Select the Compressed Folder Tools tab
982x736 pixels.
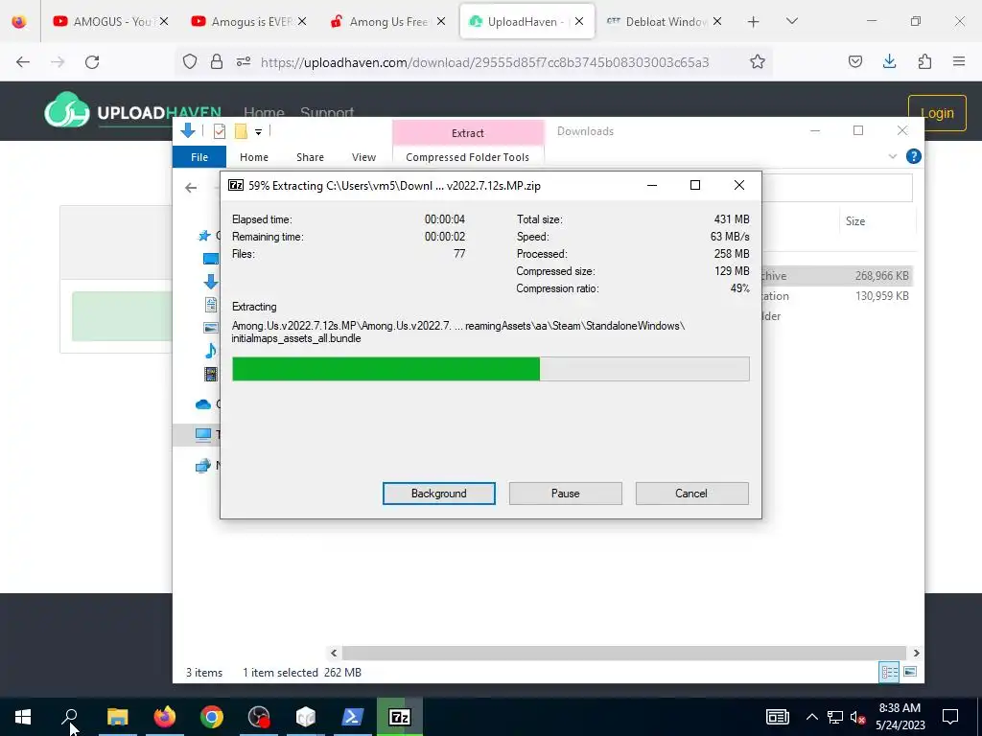pyautogui.click(x=467, y=157)
